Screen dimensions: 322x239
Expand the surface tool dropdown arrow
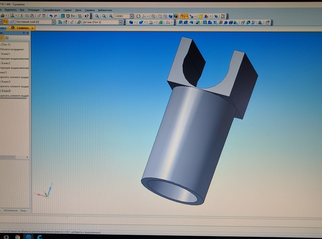(x=145, y=22)
